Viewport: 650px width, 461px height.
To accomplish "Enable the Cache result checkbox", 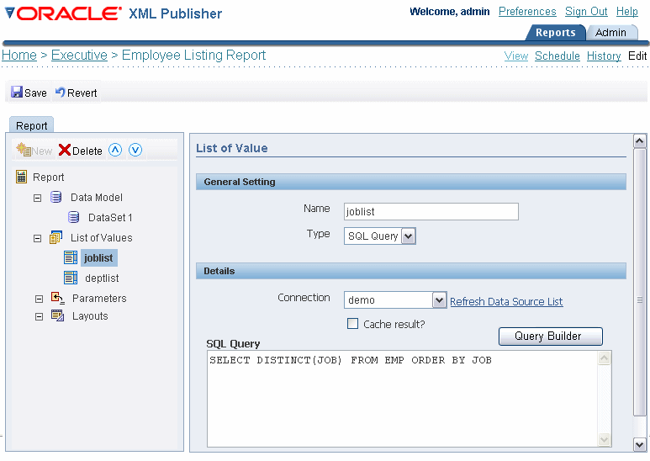I will tap(353, 323).
